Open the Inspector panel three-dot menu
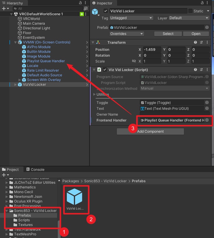The image size is (214, 238). click(207, 3)
